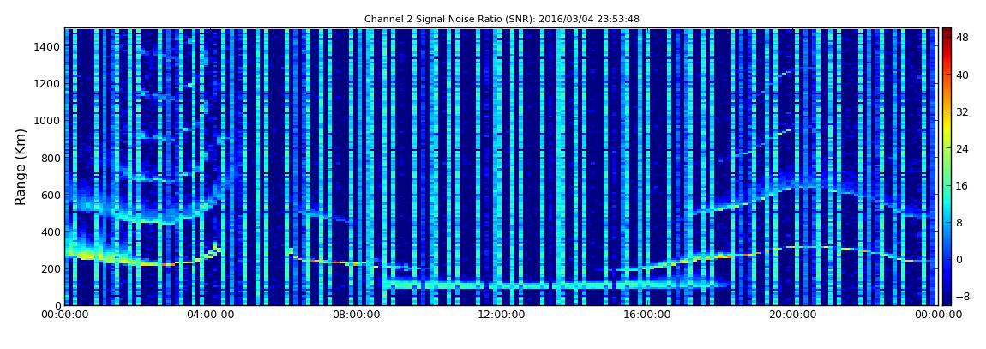The image size is (986, 349).
Task: Click the colorbar label 48
Action: click(962, 38)
